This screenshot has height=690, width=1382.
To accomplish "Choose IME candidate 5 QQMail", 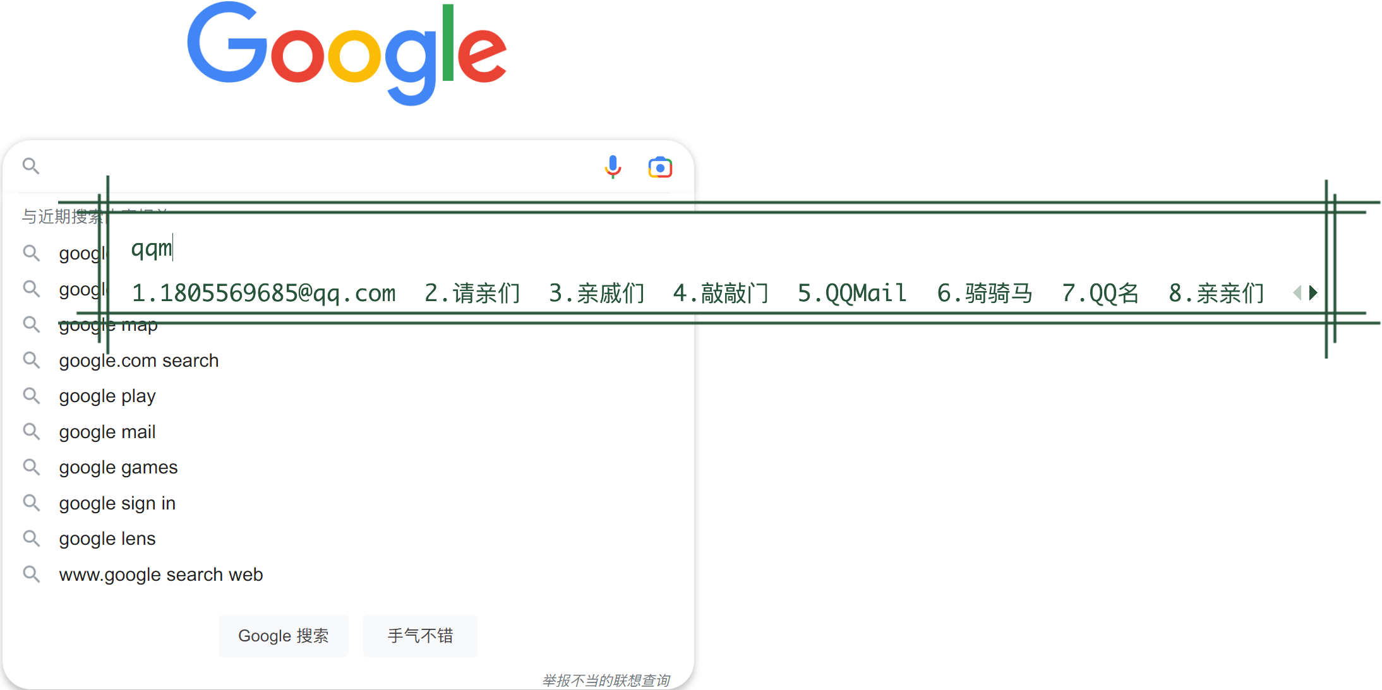I will coord(852,294).
